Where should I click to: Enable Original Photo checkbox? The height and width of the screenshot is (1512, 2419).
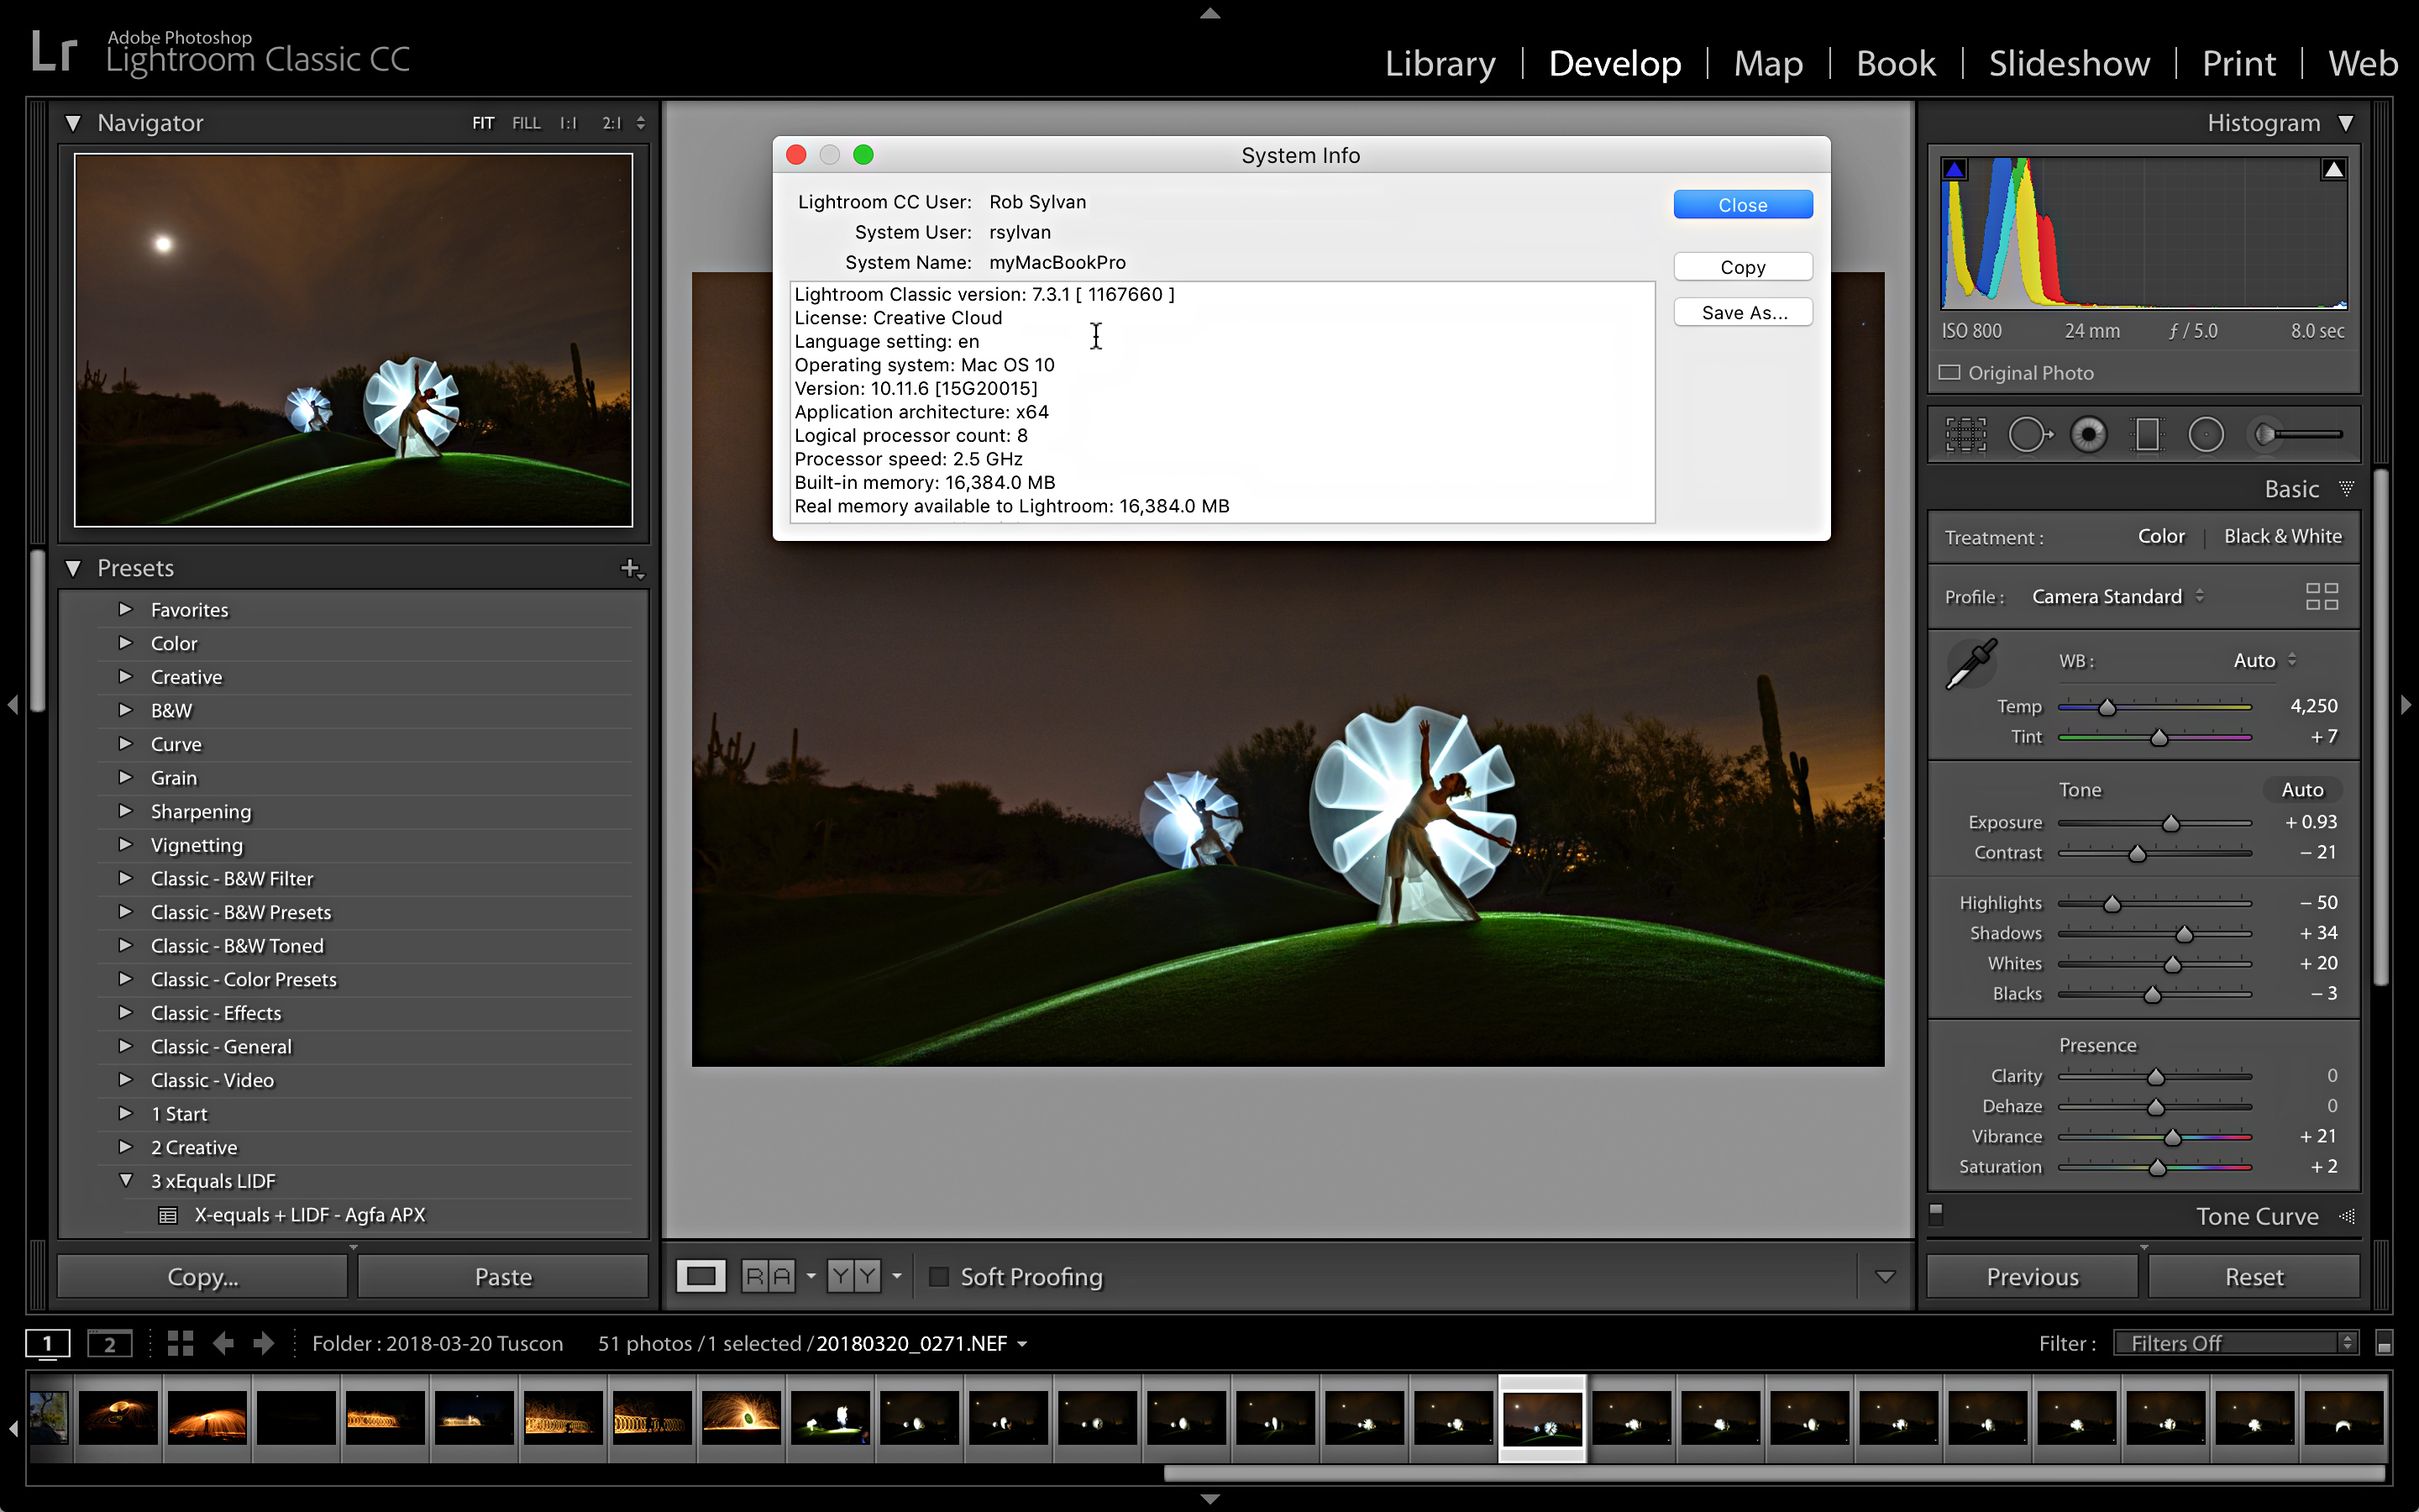1949,371
